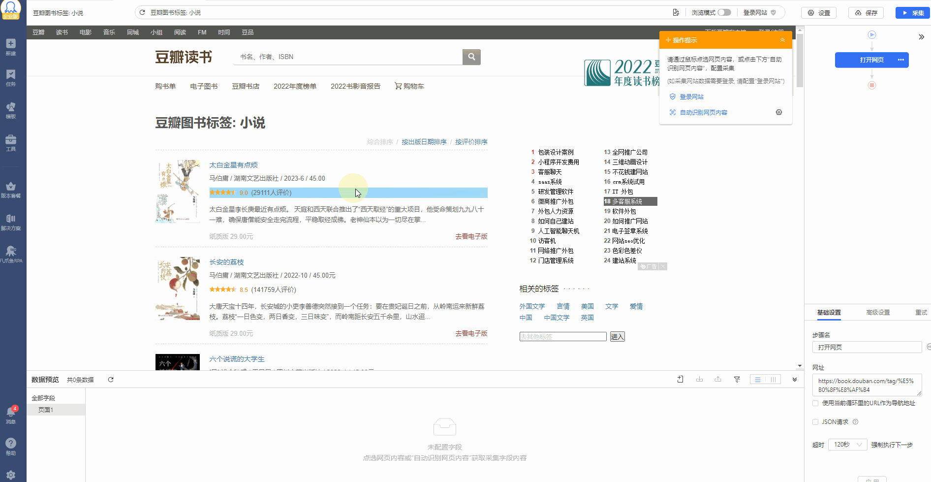Open 电影 in Douban top navigation
The height and width of the screenshot is (482, 931).
coord(86,32)
